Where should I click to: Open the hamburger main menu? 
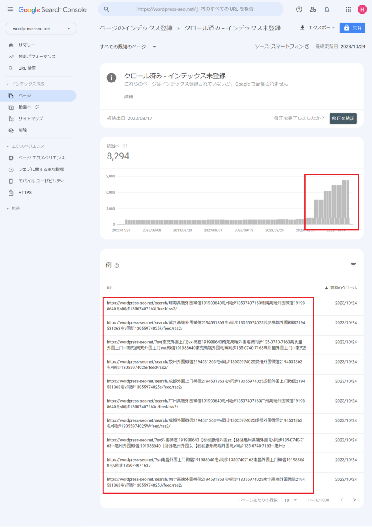tap(10, 9)
